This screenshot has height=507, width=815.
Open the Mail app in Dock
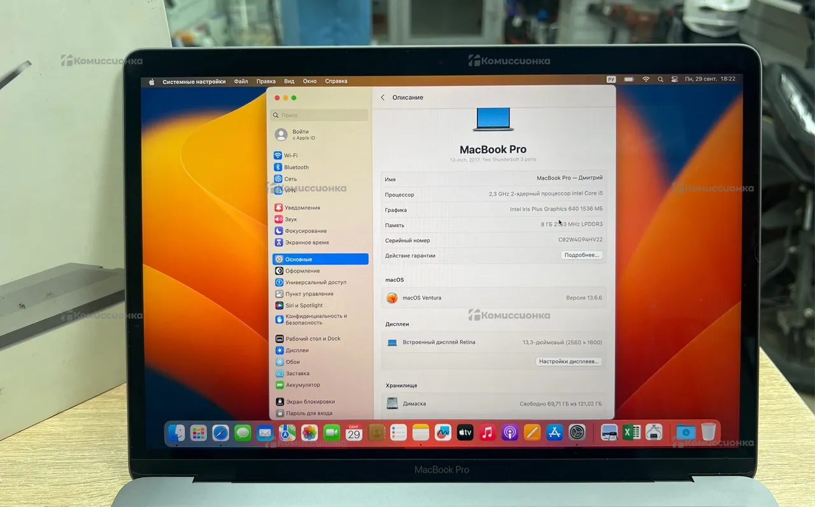265,433
